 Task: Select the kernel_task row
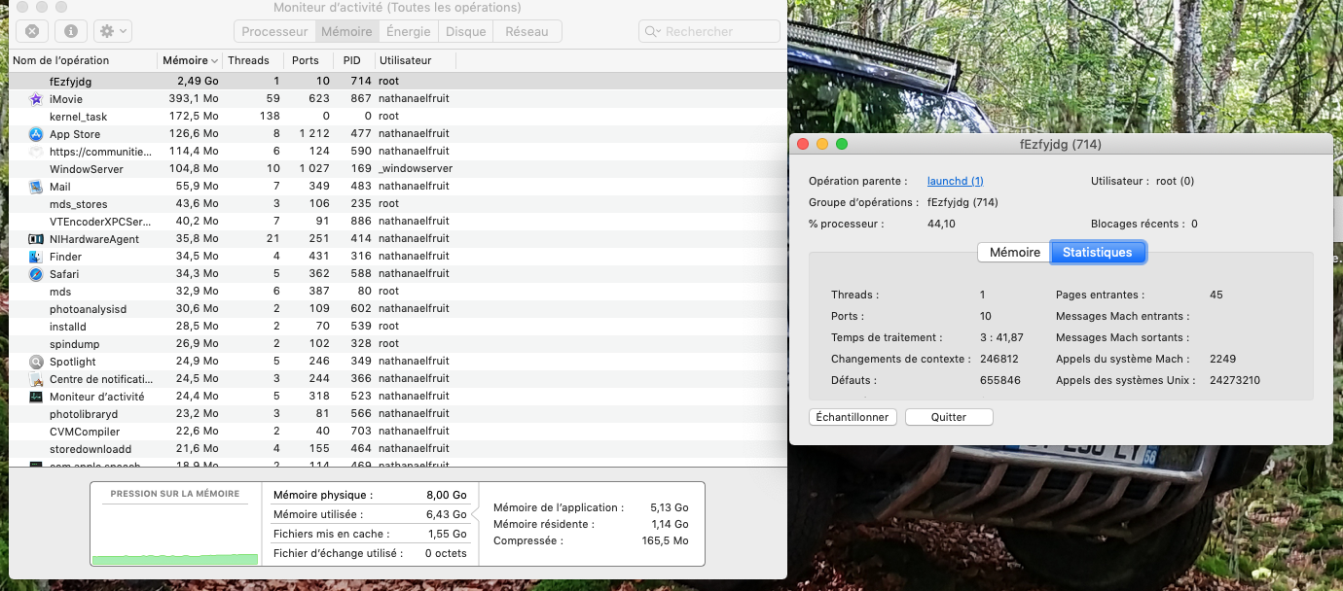[x=397, y=117]
